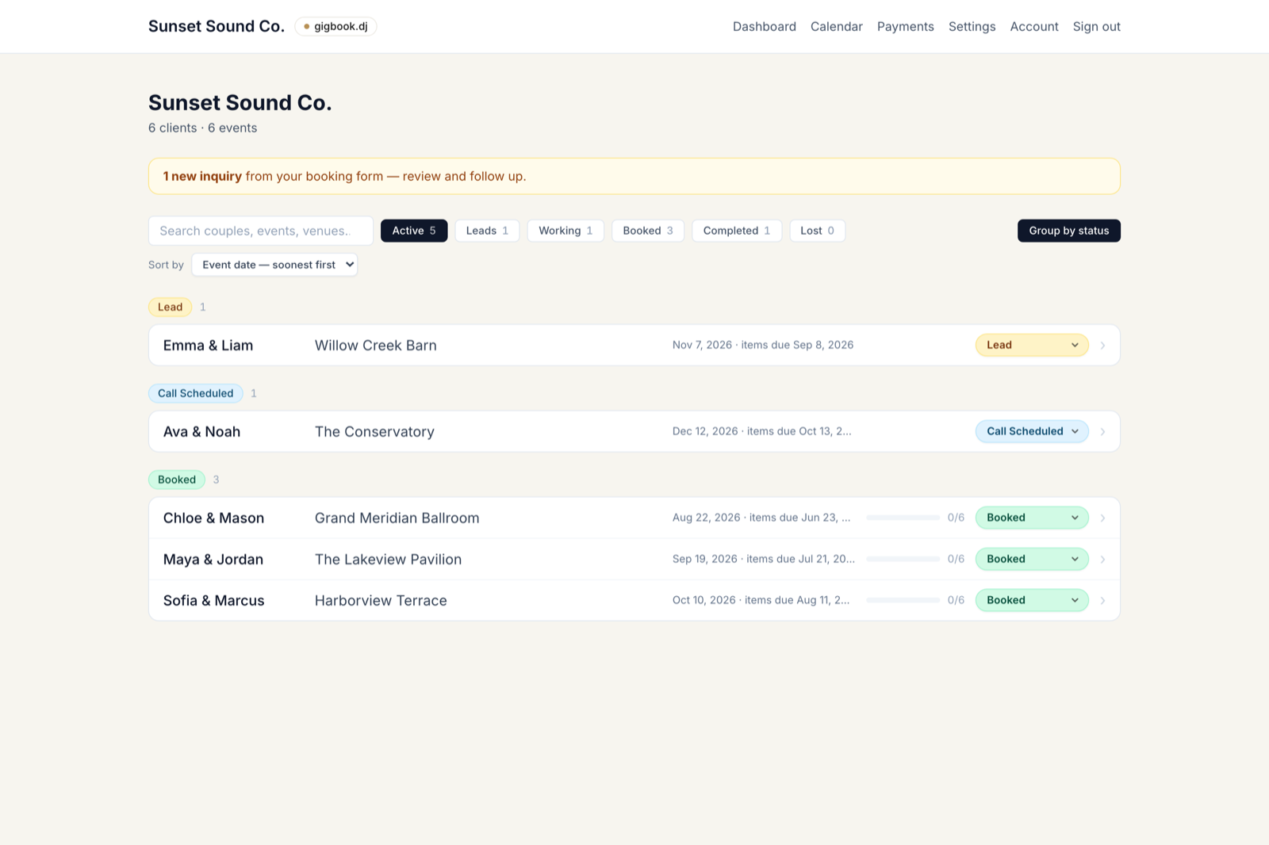Click Sunset Sound Co. header logo
Image resolution: width=1269 pixels, height=845 pixels.
217,26
